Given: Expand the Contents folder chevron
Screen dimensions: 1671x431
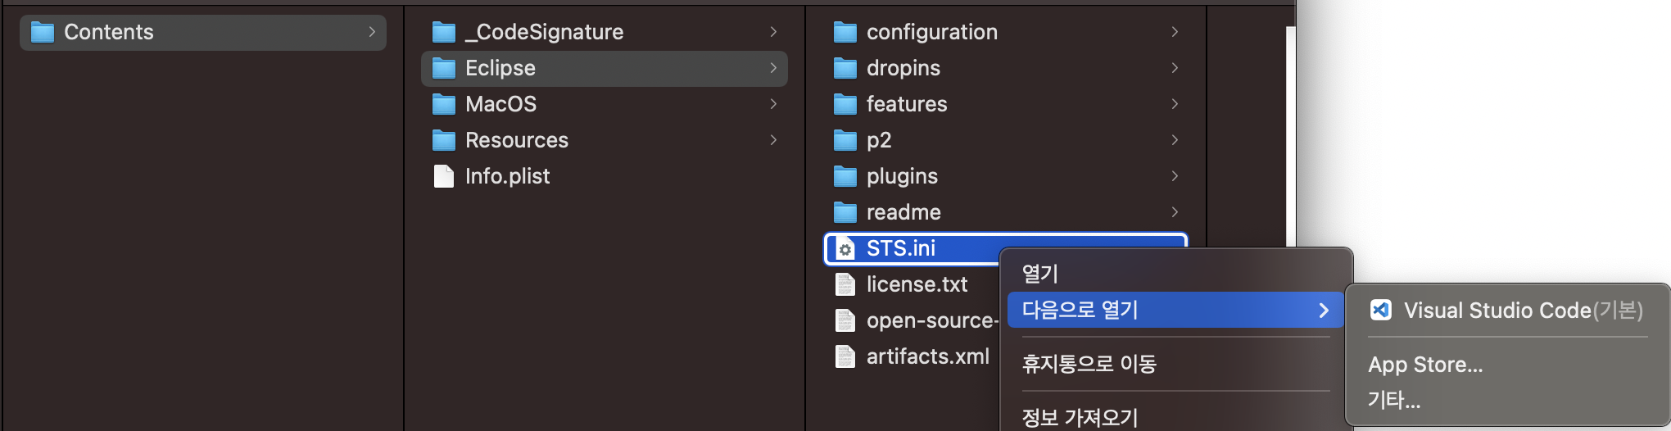Looking at the screenshot, I should tap(372, 32).
